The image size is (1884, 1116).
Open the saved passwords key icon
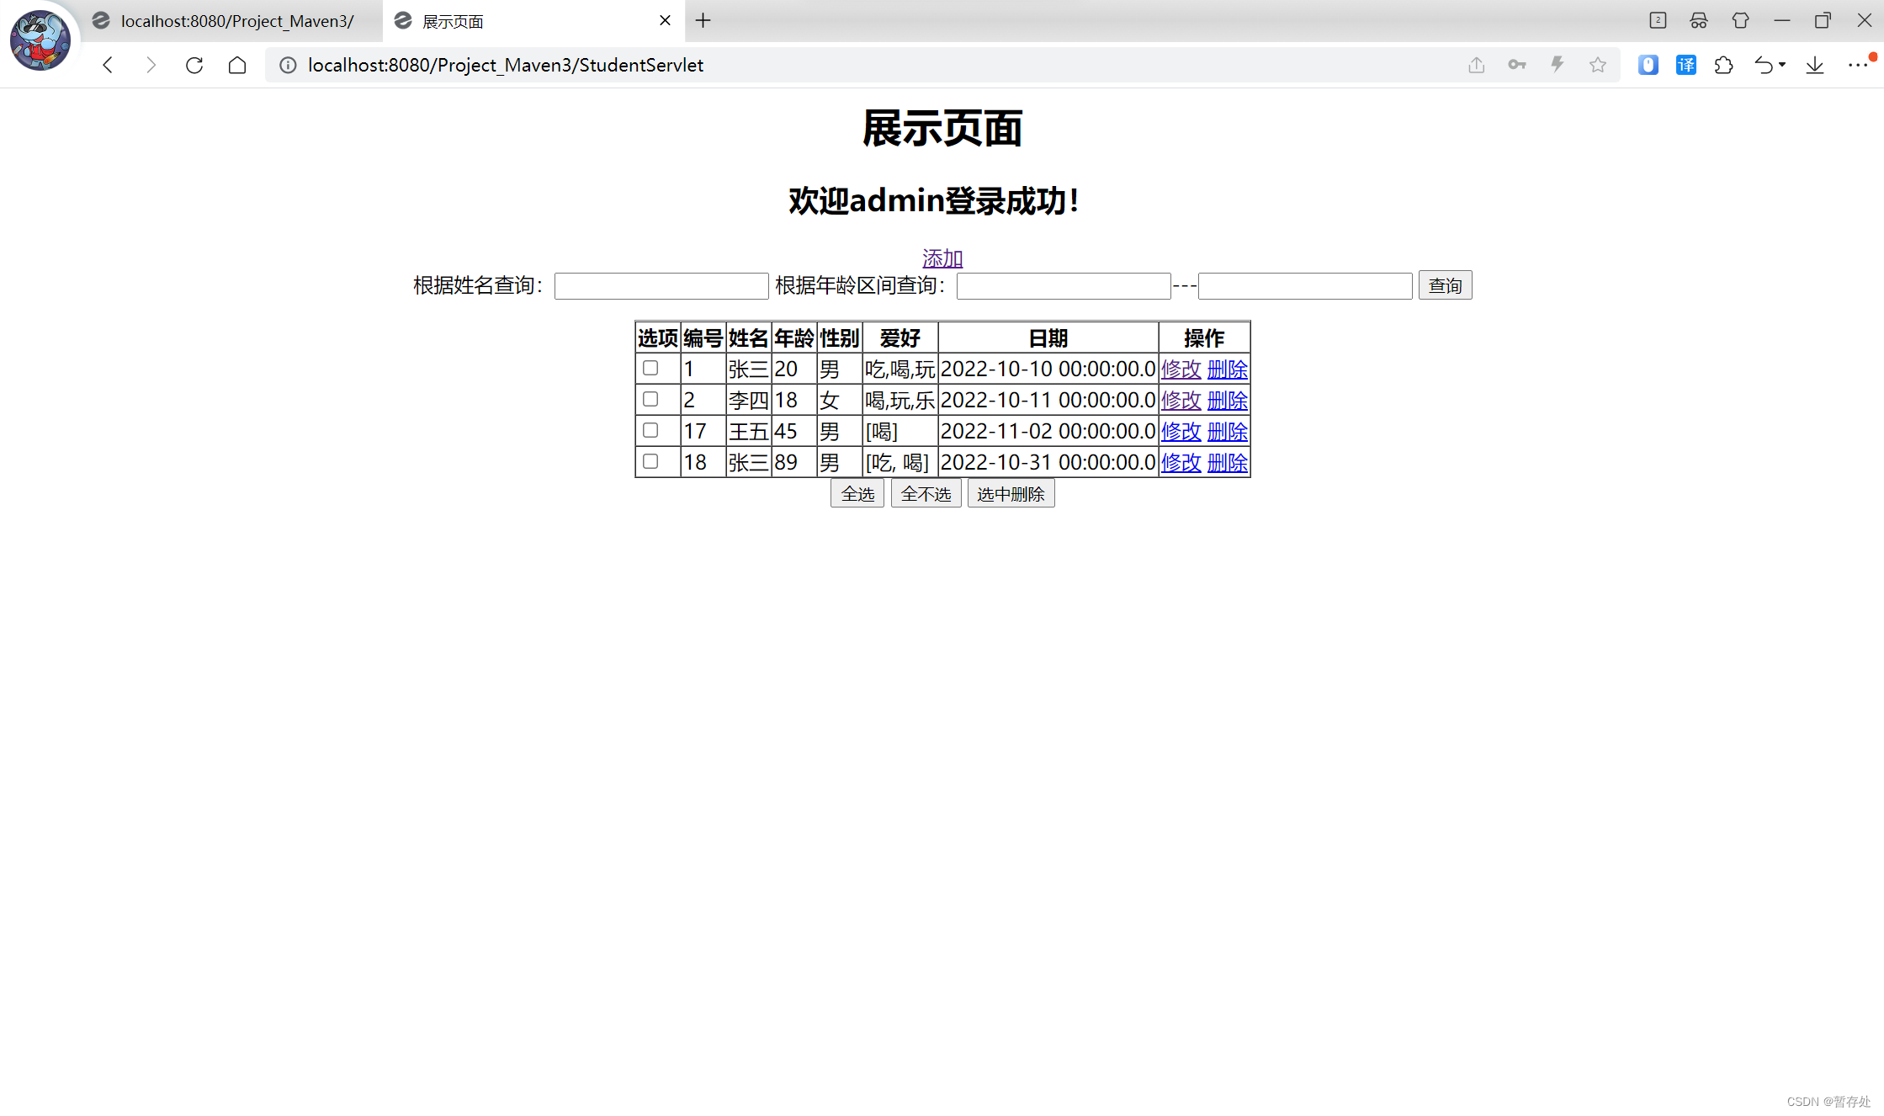1517,65
